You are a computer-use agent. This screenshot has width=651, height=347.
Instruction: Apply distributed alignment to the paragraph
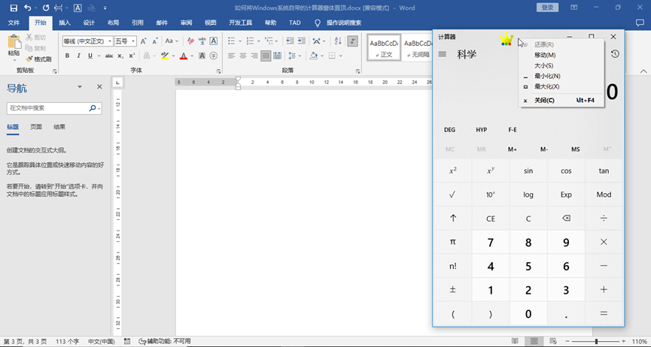pos(278,56)
